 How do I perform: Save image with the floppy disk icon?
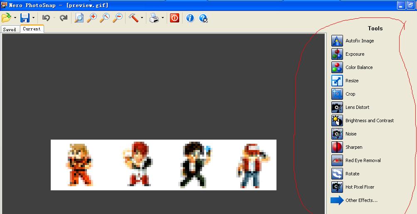25,18
